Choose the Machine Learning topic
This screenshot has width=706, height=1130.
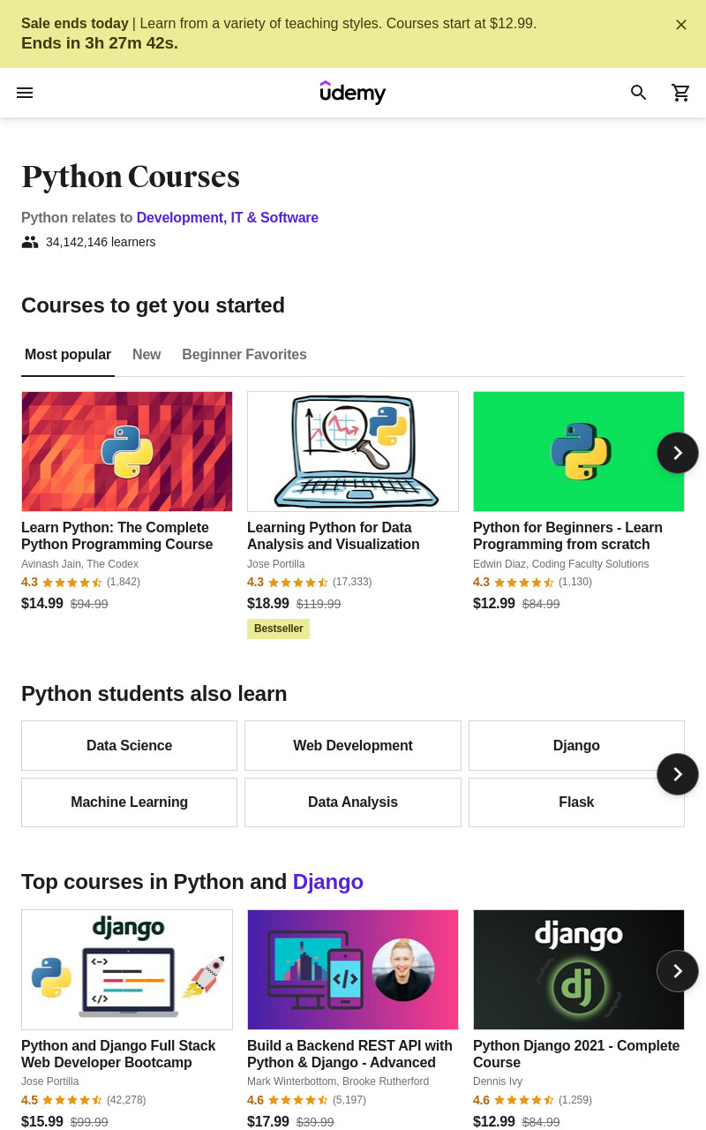(x=130, y=802)
